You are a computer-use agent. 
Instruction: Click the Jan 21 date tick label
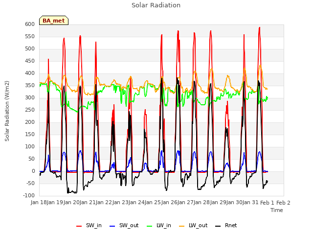88,203
